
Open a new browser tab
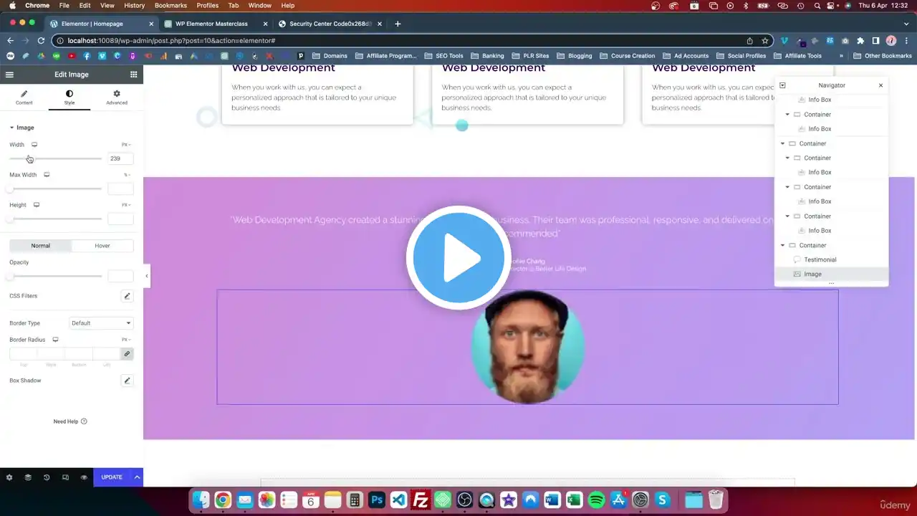tap(398, 24)
